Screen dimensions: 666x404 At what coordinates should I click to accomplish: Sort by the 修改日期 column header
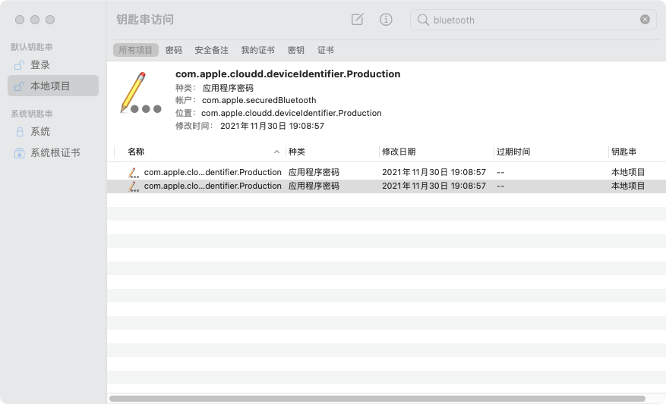399,152
